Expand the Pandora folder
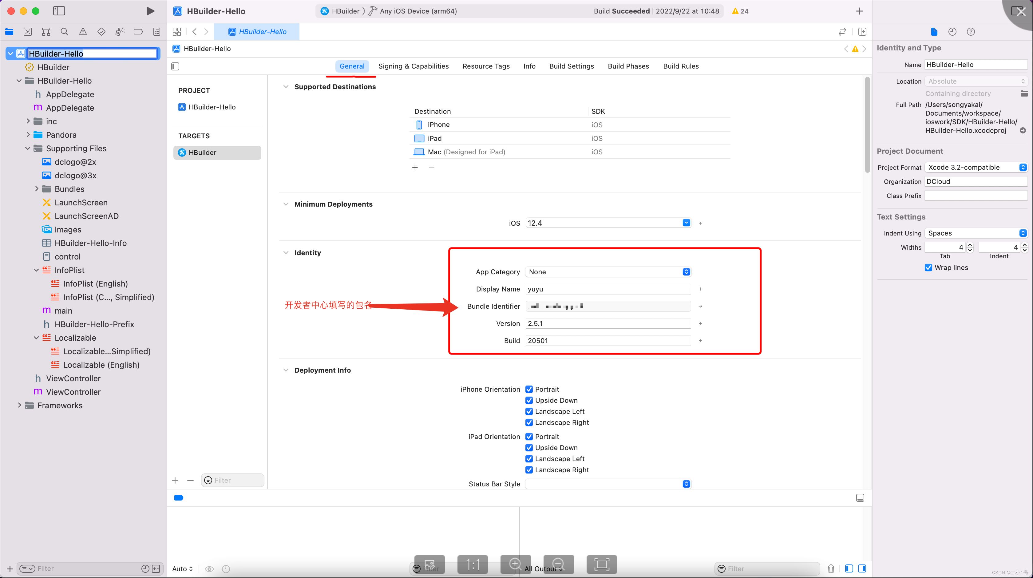Viewport: 1033px width, 578px height. [28, 135]
